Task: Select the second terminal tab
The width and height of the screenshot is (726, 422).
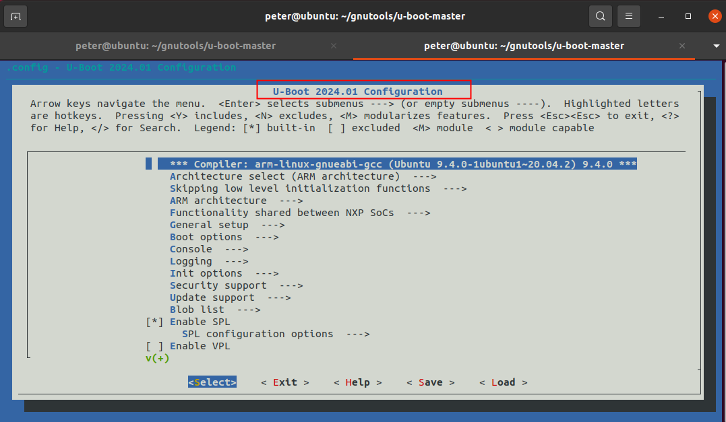Action: click(x=524, y=46)
